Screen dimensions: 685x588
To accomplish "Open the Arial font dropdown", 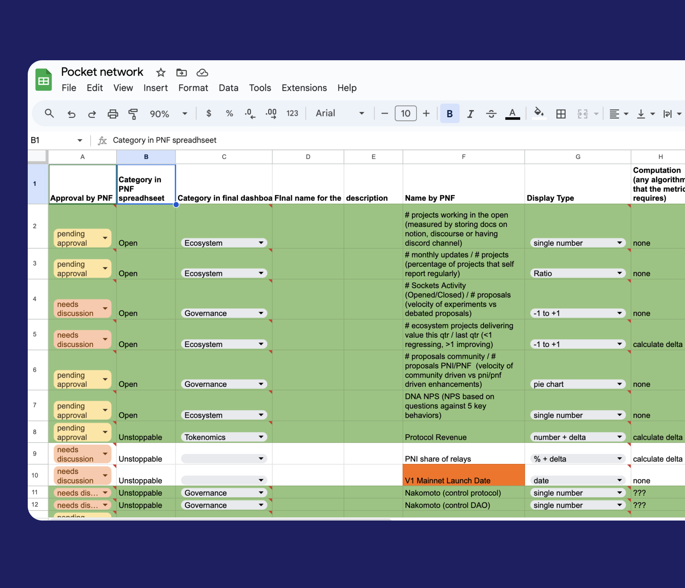I will pyautogui.click(x=340, y=113).
